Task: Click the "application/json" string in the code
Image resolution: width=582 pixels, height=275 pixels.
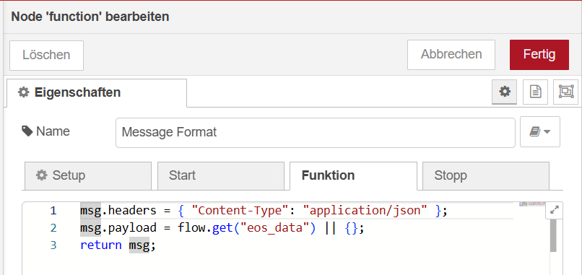Action: coord(365,211)
